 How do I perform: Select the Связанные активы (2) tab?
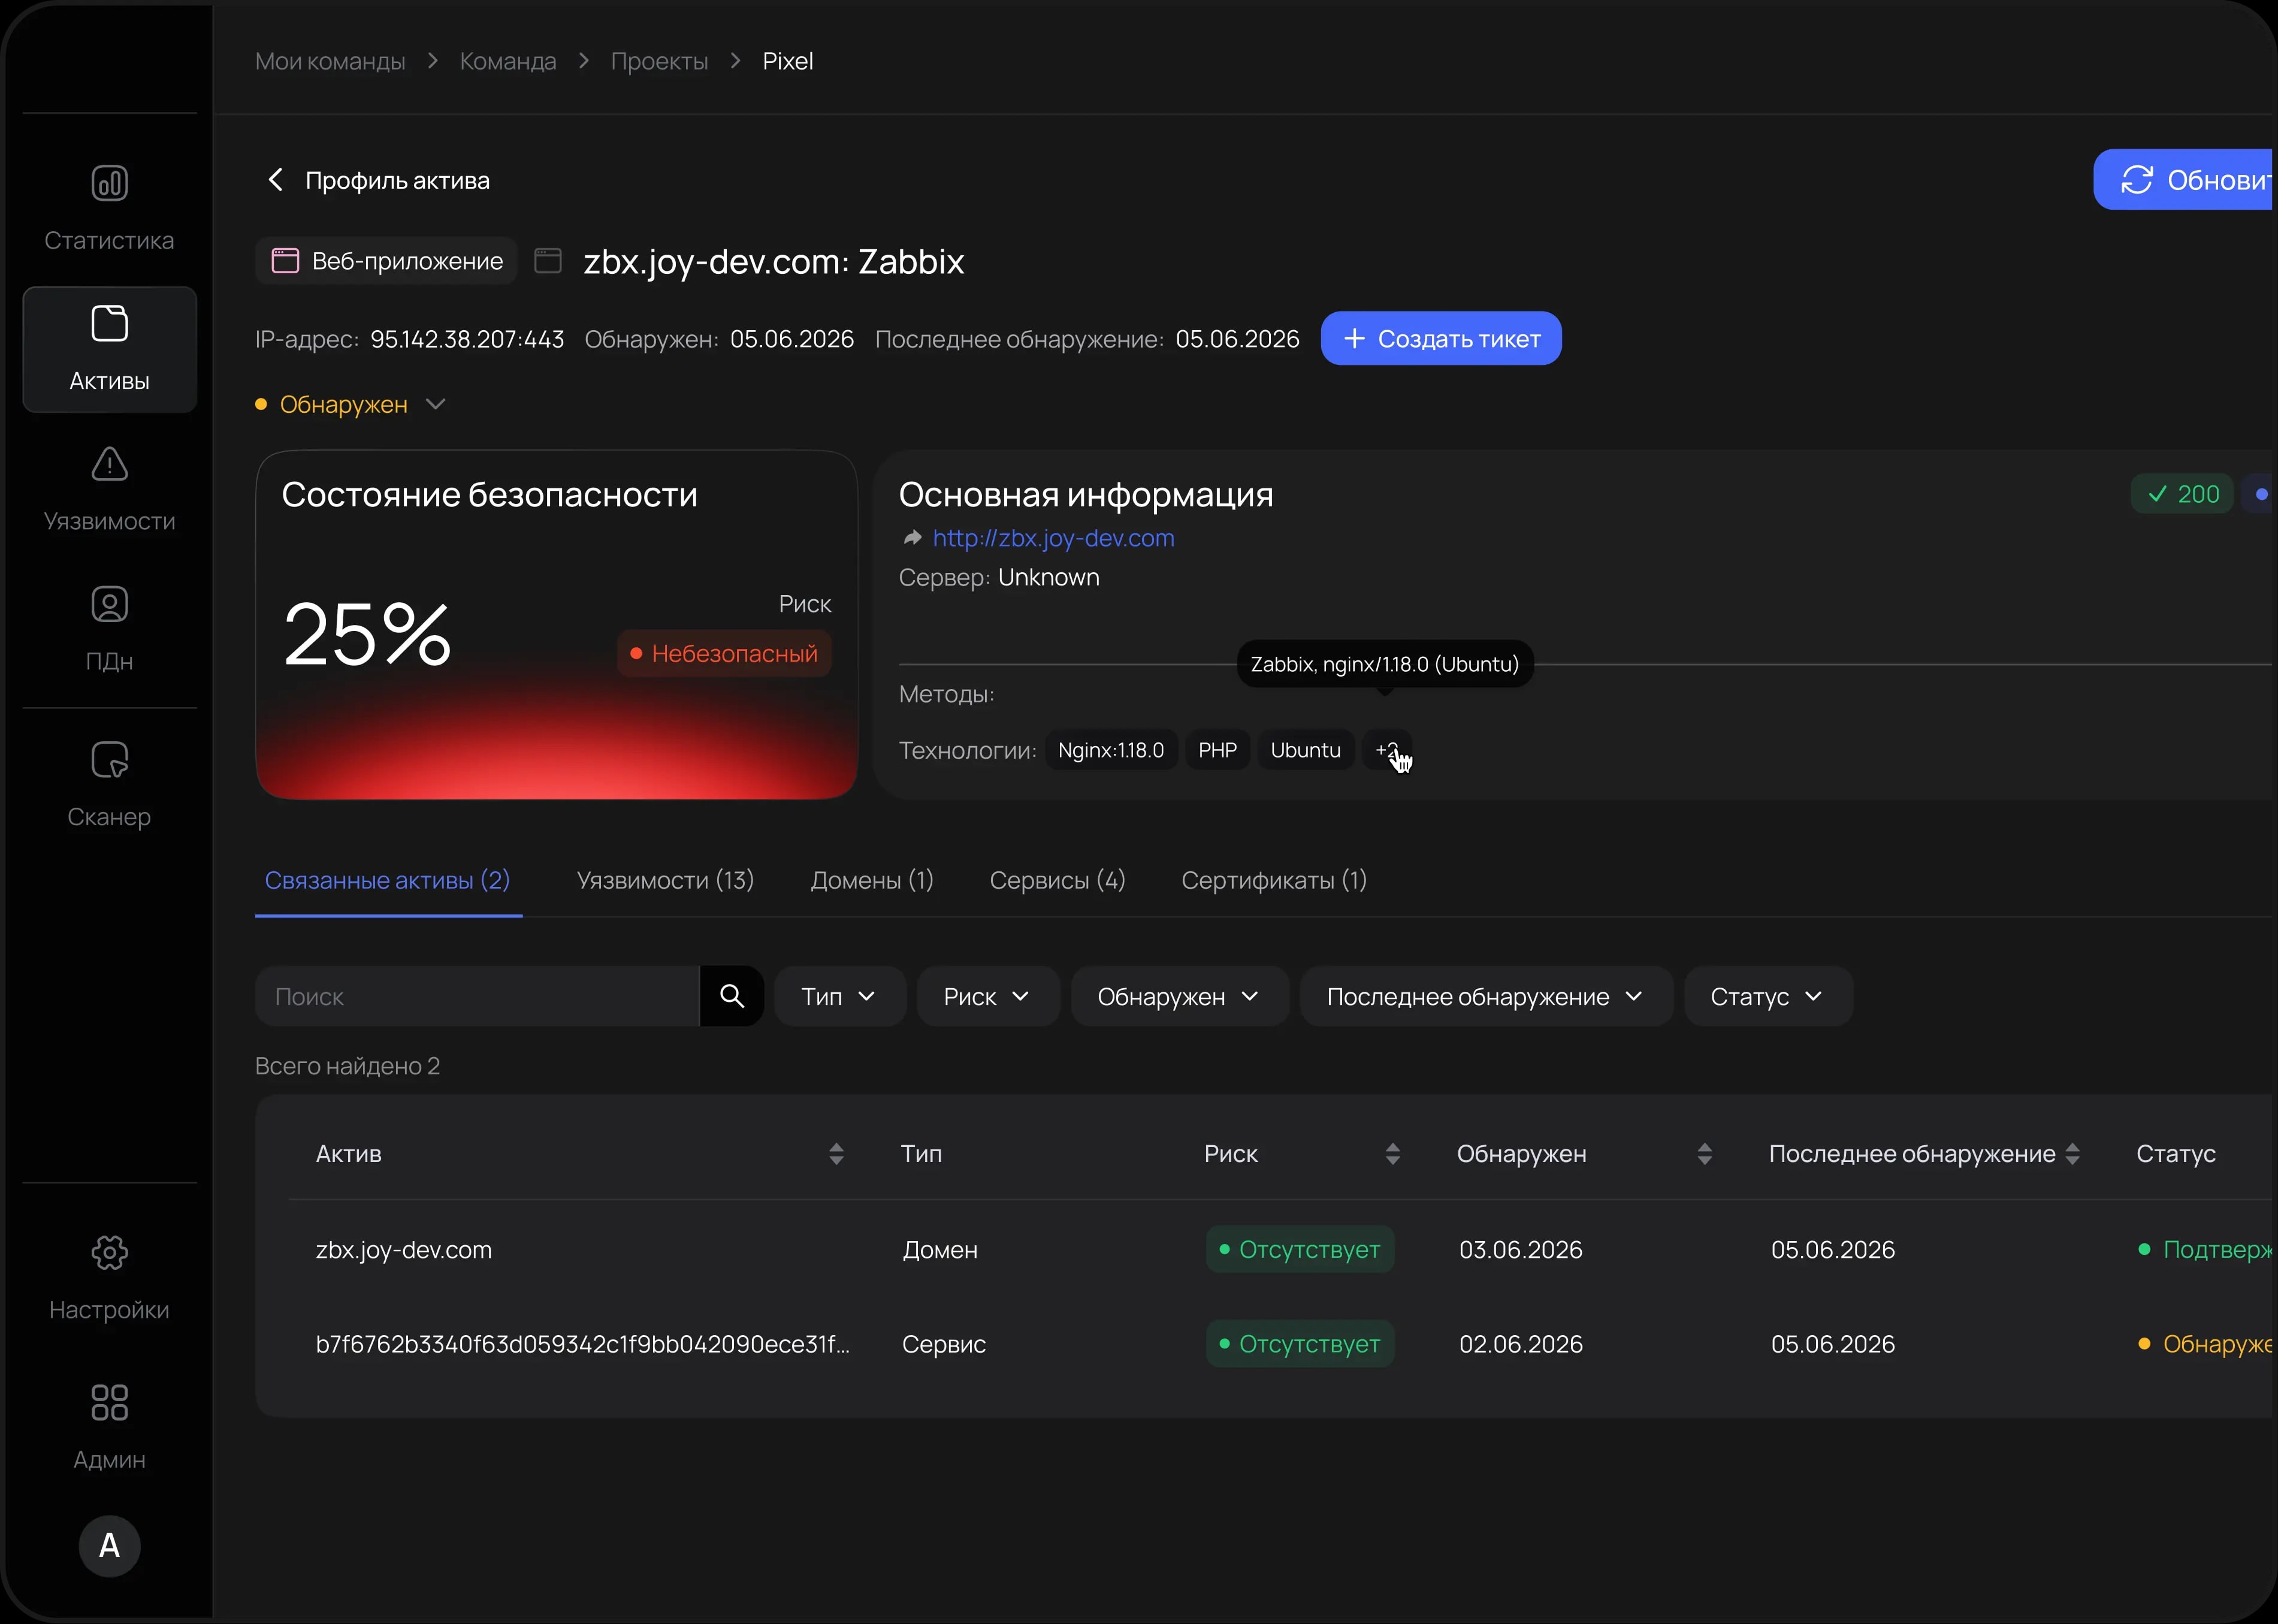click(388, 880)
